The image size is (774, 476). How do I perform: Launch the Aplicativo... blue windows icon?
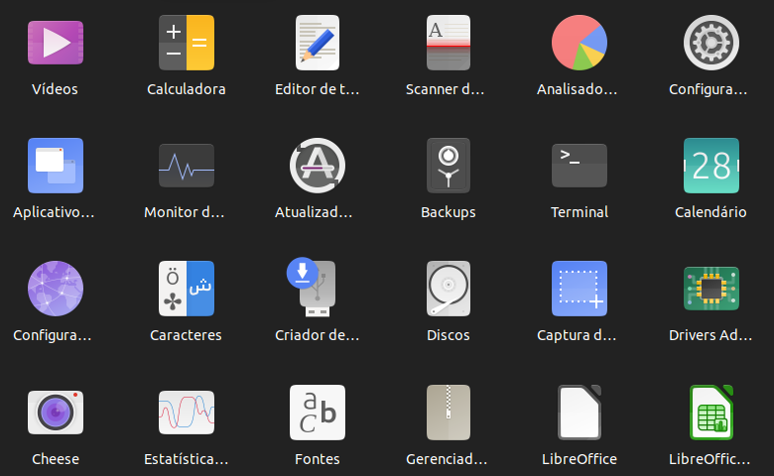coord(56,166)
